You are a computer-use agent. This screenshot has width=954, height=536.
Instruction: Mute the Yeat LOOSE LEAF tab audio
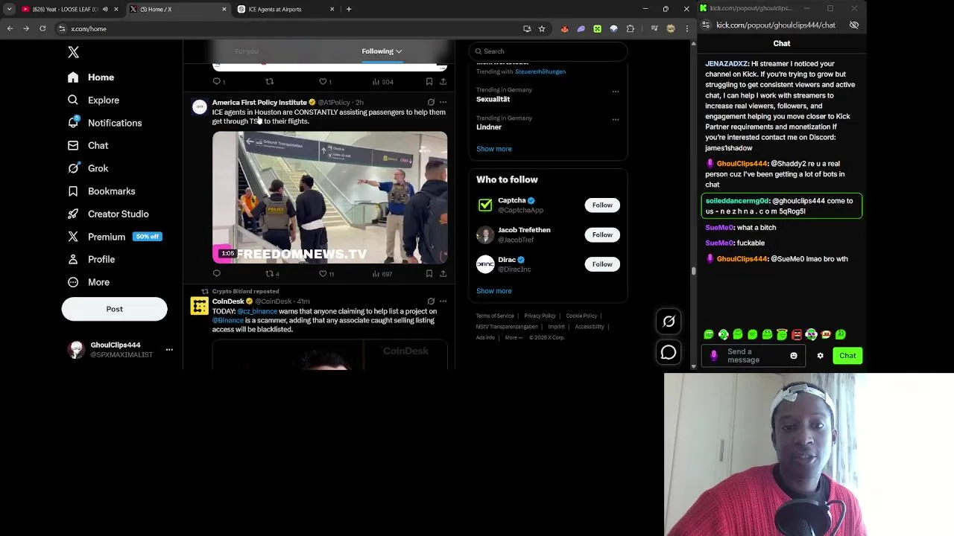click(x=104, y=9)
